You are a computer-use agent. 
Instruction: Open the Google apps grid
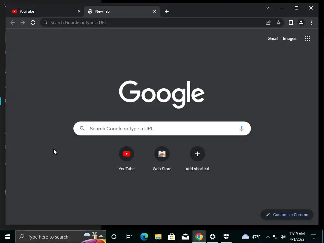pyautogui.click(x=308, y=39)
